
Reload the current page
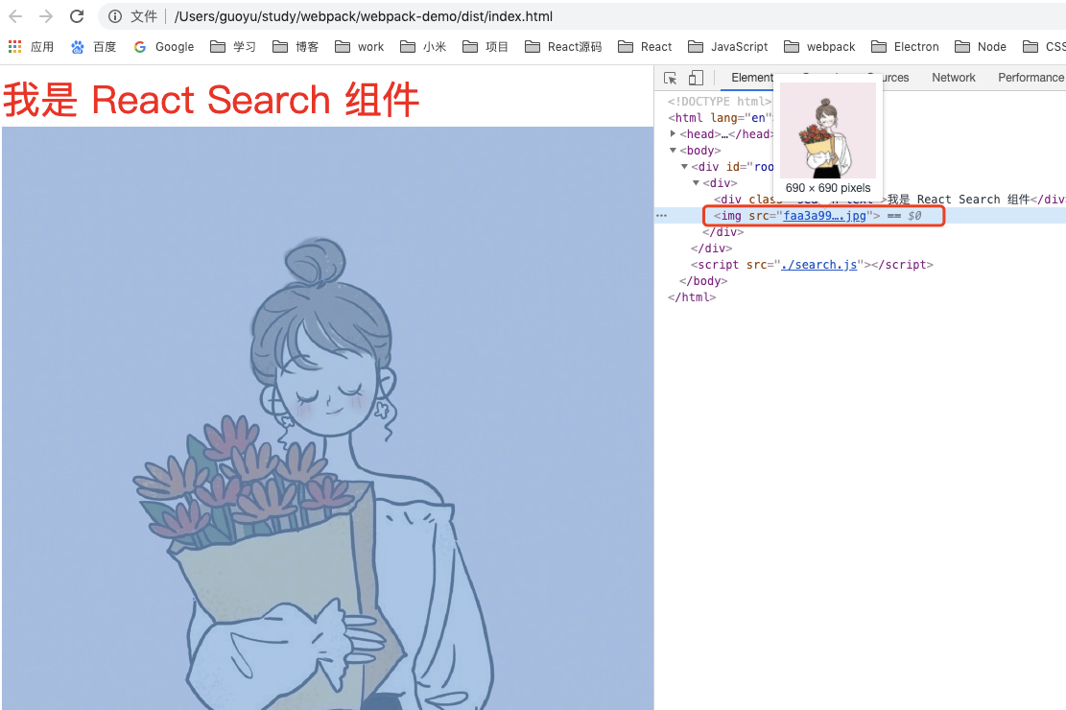tap(76, 15)
